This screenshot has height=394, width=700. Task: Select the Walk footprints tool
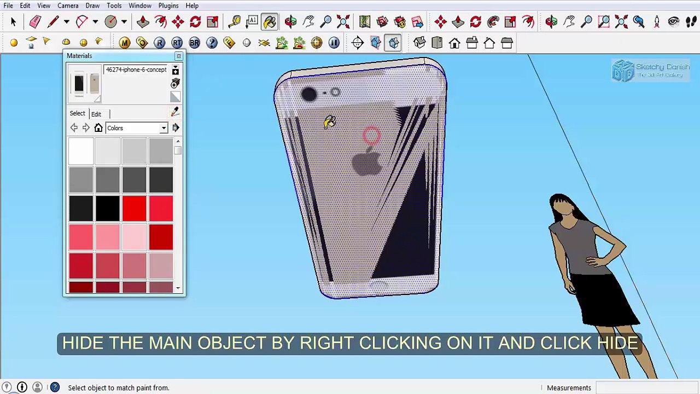(691, 22)
